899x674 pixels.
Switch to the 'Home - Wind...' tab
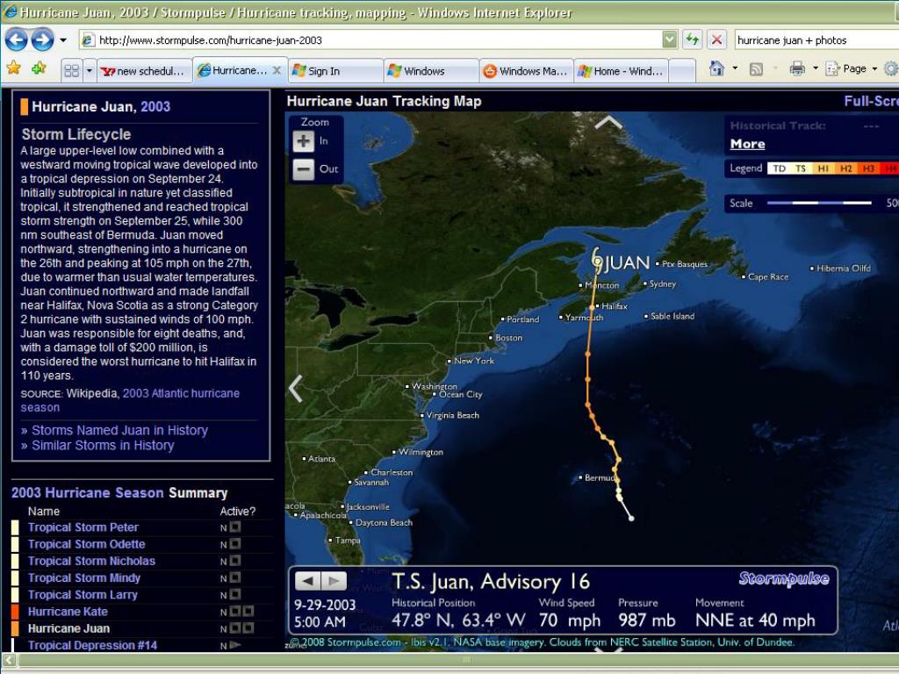[x=622, y=71]
